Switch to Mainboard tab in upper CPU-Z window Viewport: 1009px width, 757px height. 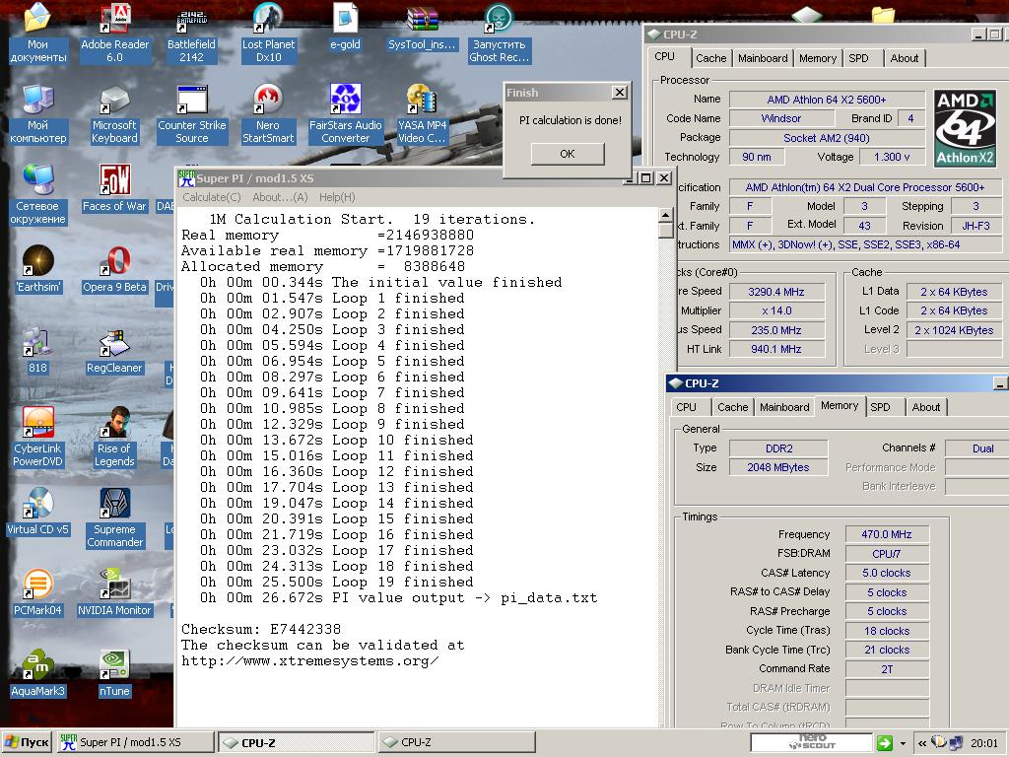(x=764, y=58)
